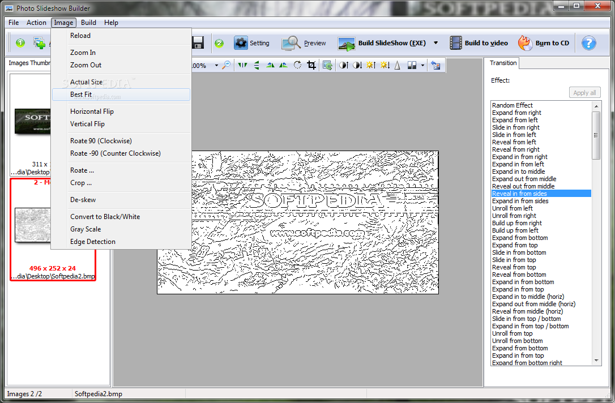Click the green step 2 badge

click(219, 43)
